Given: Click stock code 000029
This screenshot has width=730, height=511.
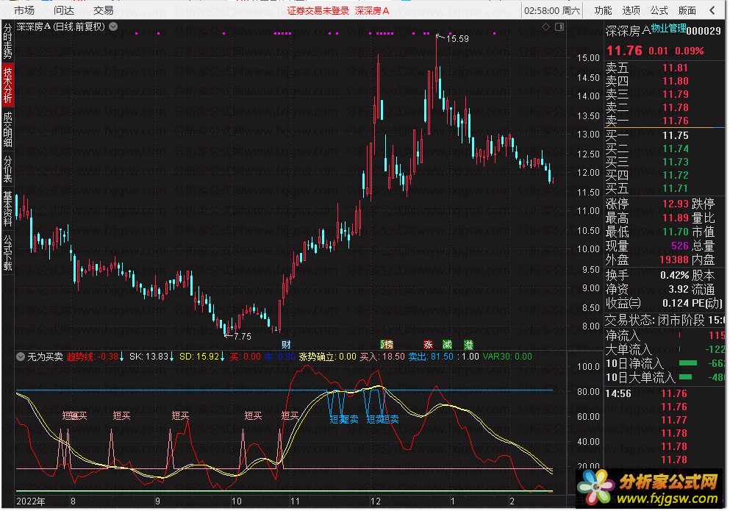Looking at the screenshot, I should (x=704, y=31).
